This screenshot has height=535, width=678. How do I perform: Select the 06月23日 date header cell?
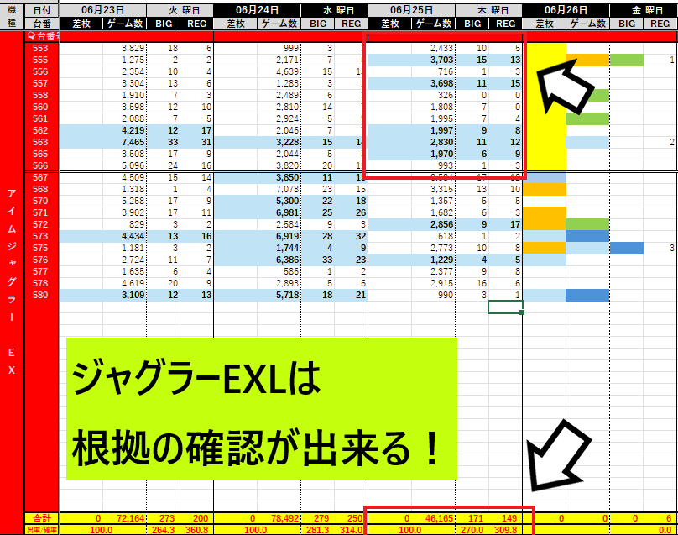pos(103,10)
